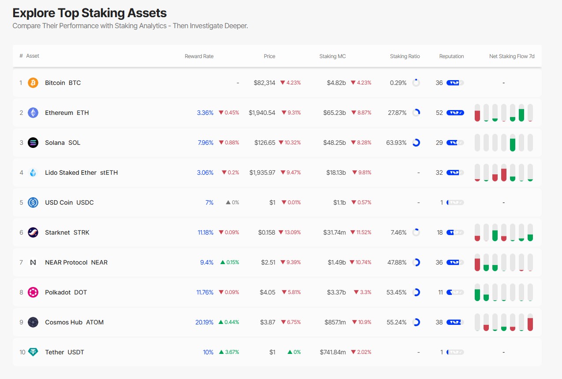Viewport: 562px width, 379px height.
Task: Open the NEAR Protocol asset link
Action: (76, 262)
